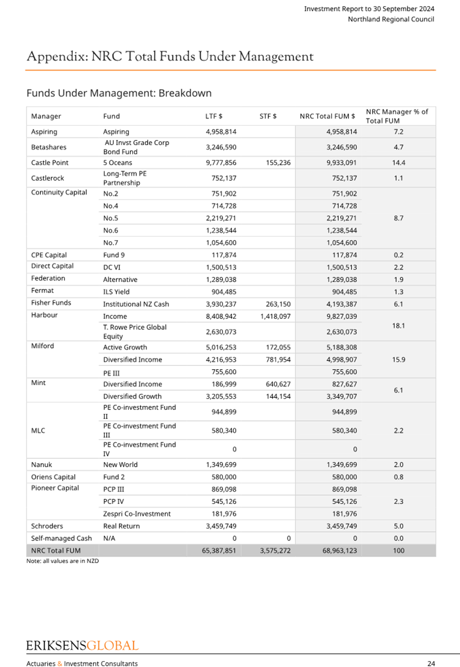Select the Harbour 18.1 percentage cell

(398, 326)
